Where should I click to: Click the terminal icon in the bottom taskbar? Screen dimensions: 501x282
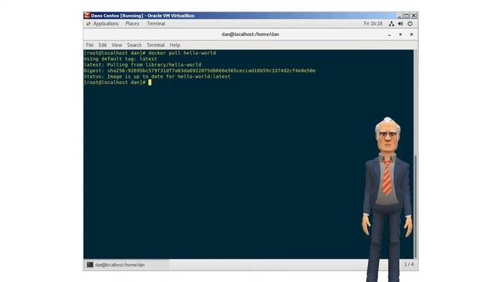[x=90, y=265]
